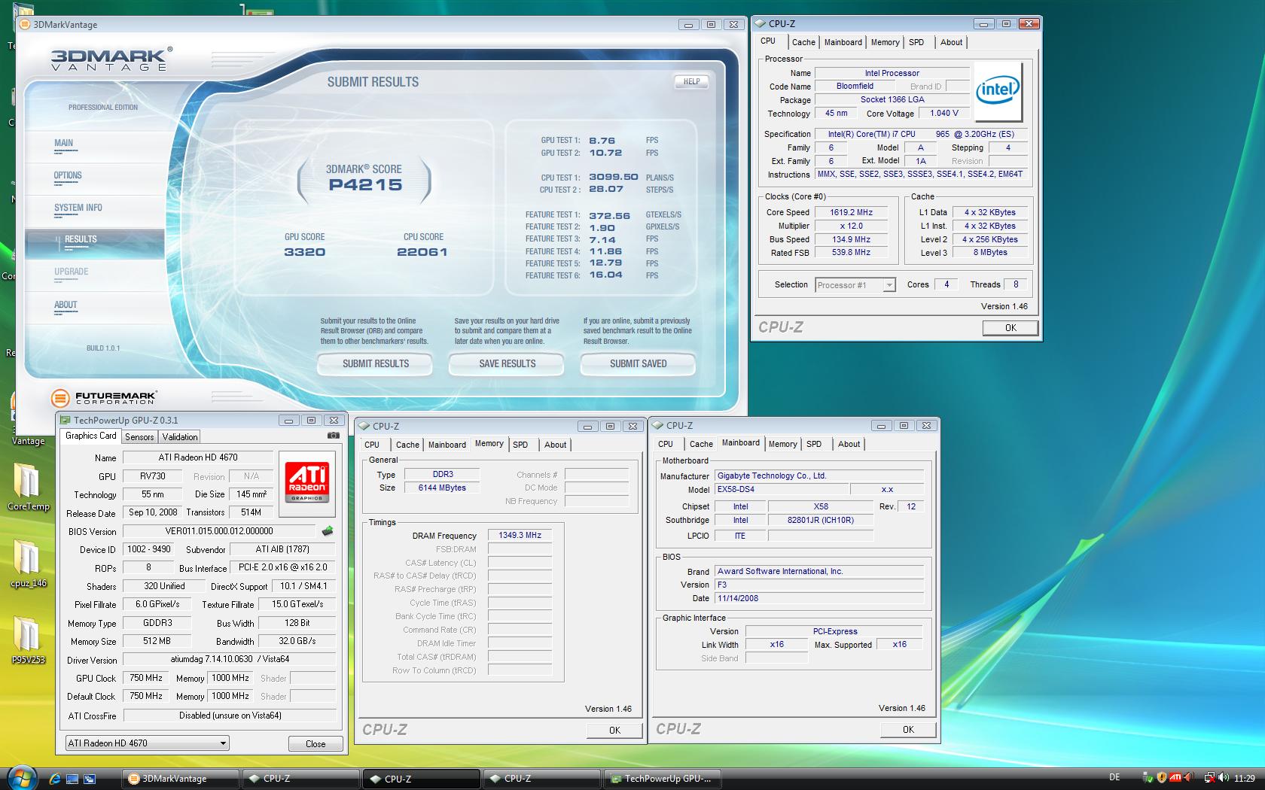The height and width of the screenshot is (790, 1265).
Task: Click the security shield tray icon
Action: point(1161,778)
